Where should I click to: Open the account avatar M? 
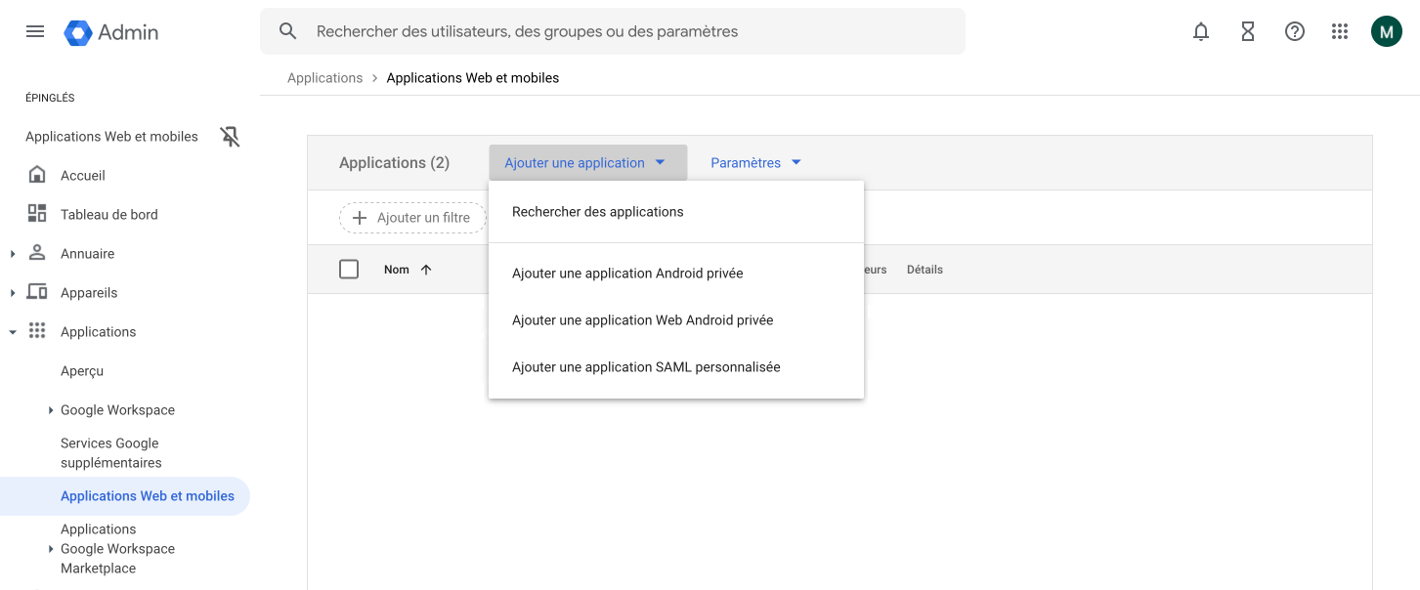(1386, 31)
